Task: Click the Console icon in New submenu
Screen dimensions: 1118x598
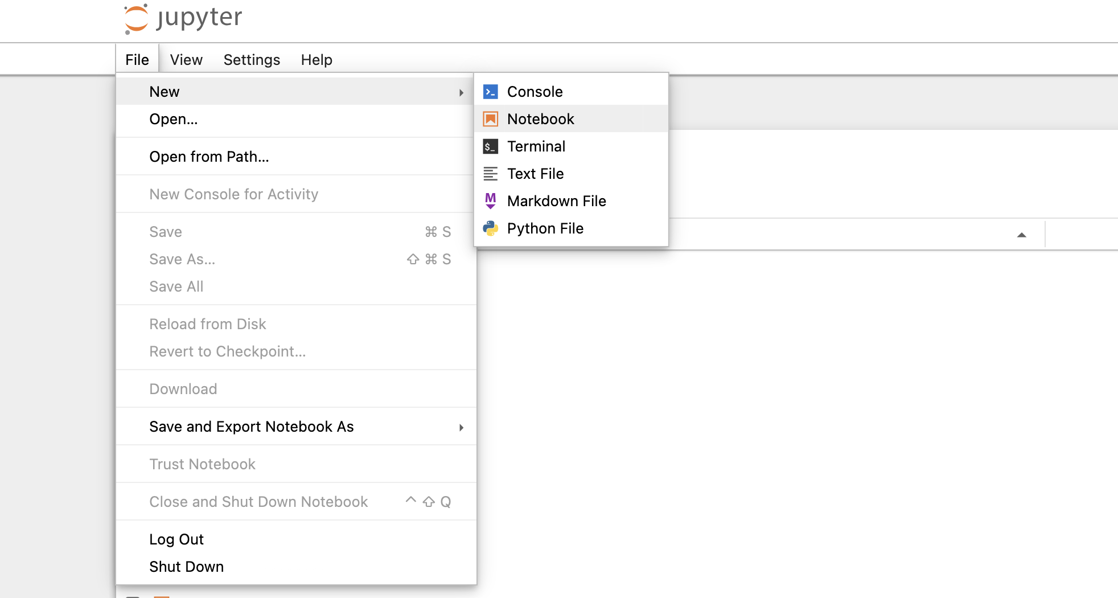Action: 490,92
